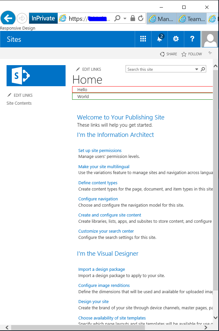Click the address bar search magnifier icon
This screenshot has height=331, width=219.
coord(117,18)
